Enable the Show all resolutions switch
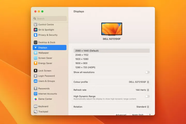 [147, 72]
